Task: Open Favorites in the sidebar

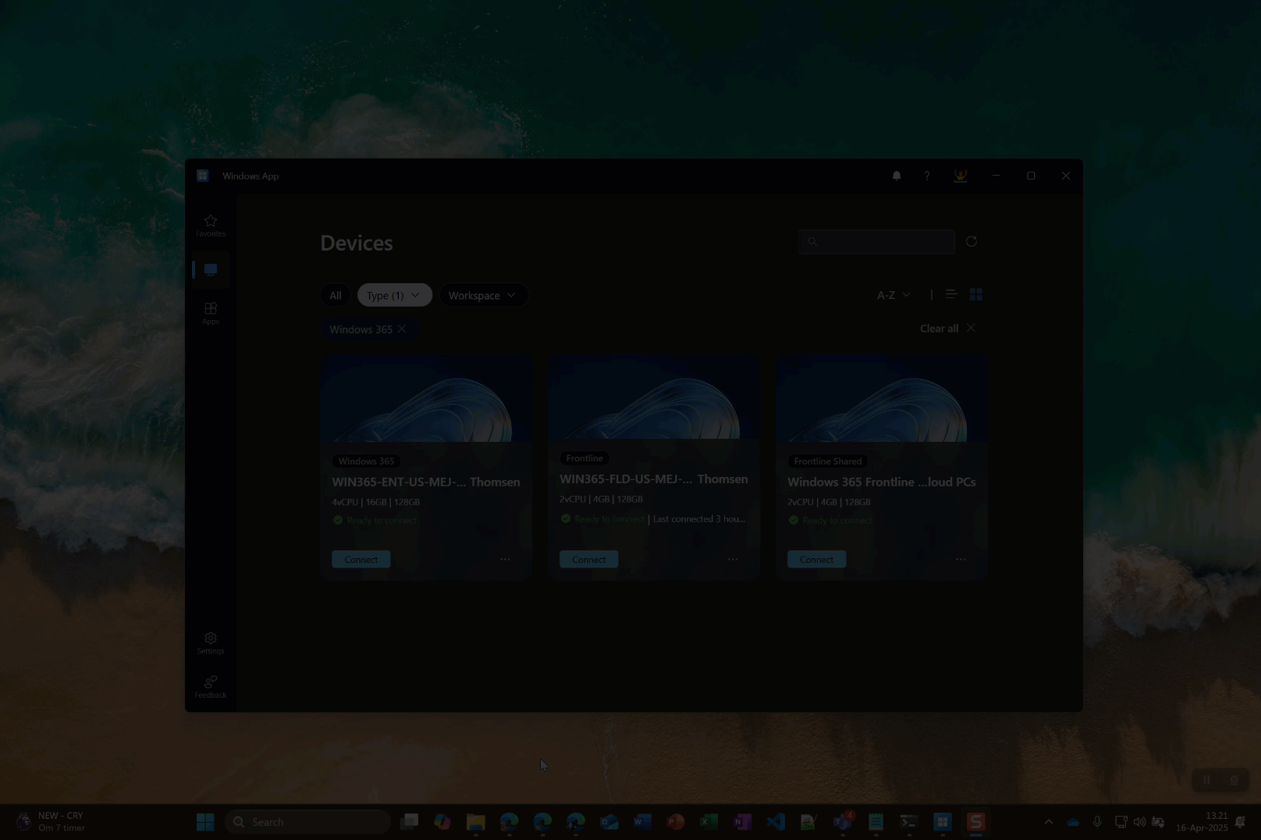Action: (x=211, y=226)
